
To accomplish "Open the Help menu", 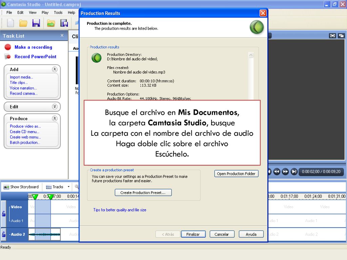I will 71,13.
